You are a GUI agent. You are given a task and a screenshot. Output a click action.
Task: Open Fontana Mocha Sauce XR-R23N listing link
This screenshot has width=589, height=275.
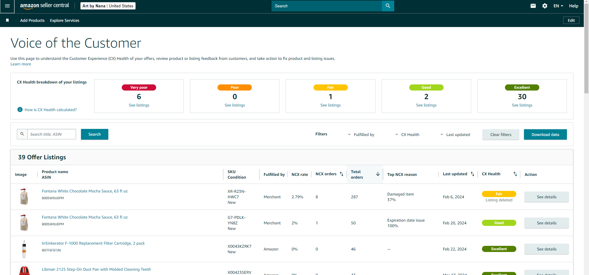click(x=85, y=191)
